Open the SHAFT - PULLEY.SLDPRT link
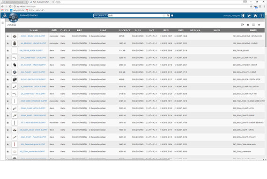267x179 pixels. (x=33, y=137)
